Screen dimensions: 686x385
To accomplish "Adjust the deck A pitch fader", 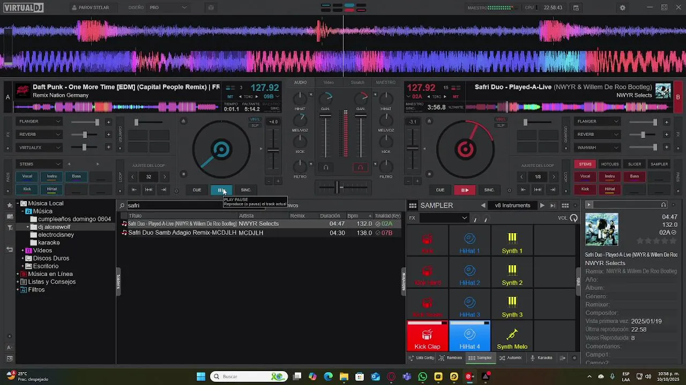I will [273, 150].
